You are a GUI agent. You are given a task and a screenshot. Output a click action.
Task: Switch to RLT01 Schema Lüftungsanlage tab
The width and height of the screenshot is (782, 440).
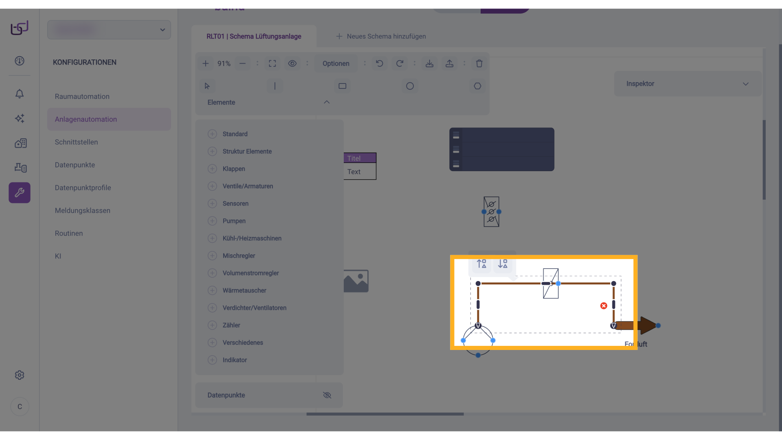pos(254,36)
